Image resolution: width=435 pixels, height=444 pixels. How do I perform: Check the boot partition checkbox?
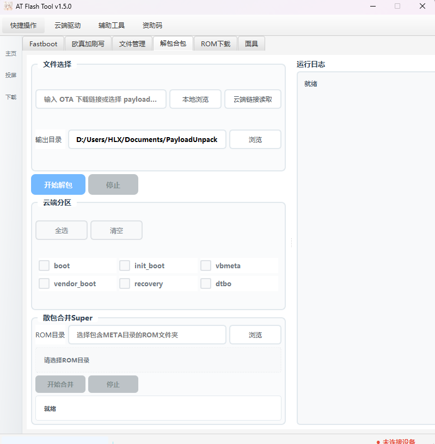[44, 266]
